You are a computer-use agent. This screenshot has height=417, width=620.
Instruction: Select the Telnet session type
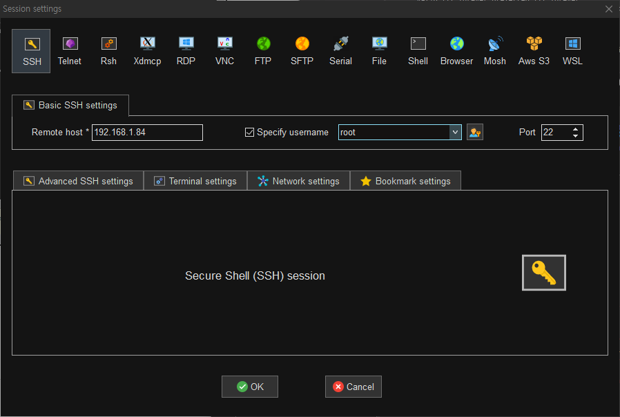pos(70,51)
